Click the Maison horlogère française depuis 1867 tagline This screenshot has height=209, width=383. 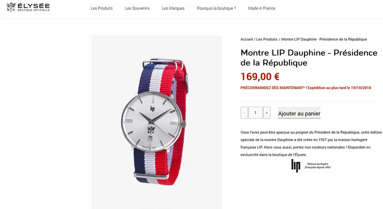(318, 166)
